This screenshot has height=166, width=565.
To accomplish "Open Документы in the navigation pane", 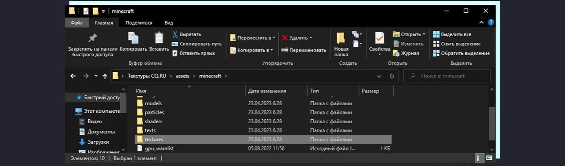I will [97, 132].
